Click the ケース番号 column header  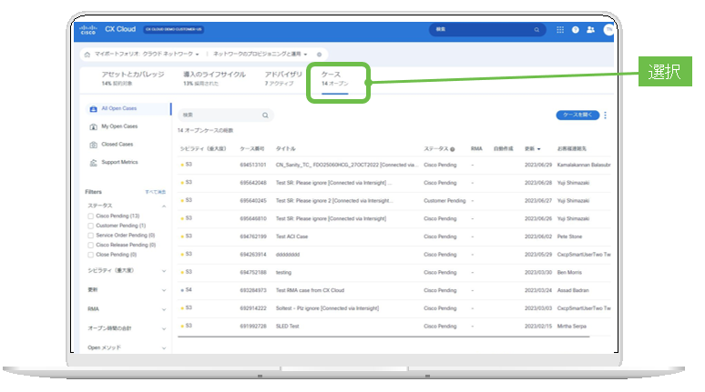(251, 149)
